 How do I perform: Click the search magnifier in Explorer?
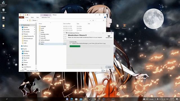tap(103, 20)
